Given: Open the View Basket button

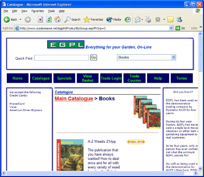Looking at the screenshot, I should (88, 78).
